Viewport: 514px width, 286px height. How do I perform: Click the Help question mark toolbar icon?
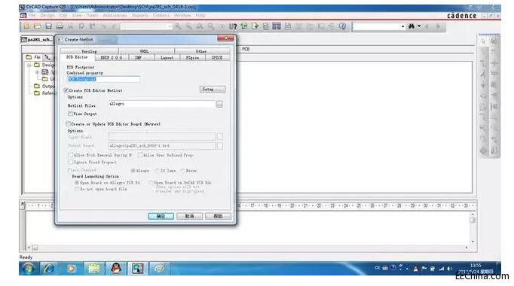click(342, 26)
